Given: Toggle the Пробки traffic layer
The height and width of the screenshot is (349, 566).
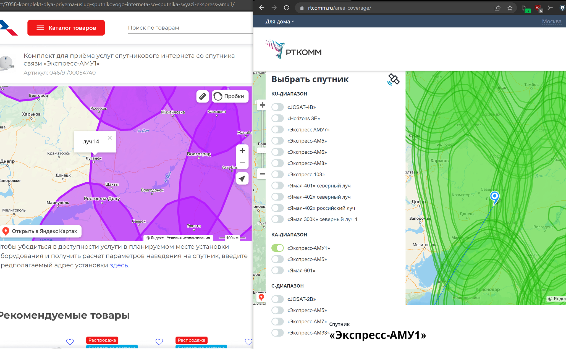Looking at the screenshot, I should (230, 96).
